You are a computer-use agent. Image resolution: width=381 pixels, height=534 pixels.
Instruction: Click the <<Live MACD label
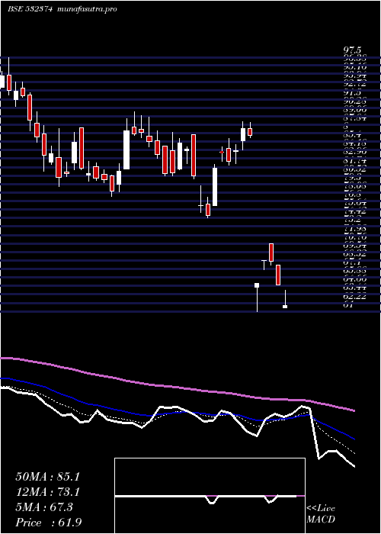tap(321, 514)
